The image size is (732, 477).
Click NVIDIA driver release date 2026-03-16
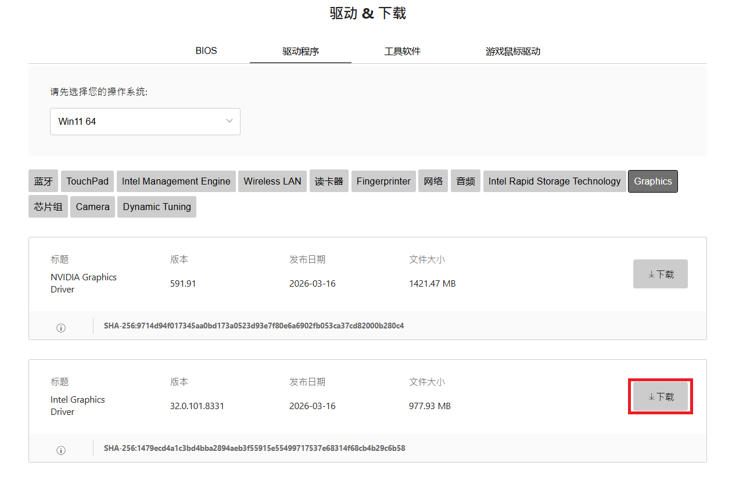(x=313, y=284)
